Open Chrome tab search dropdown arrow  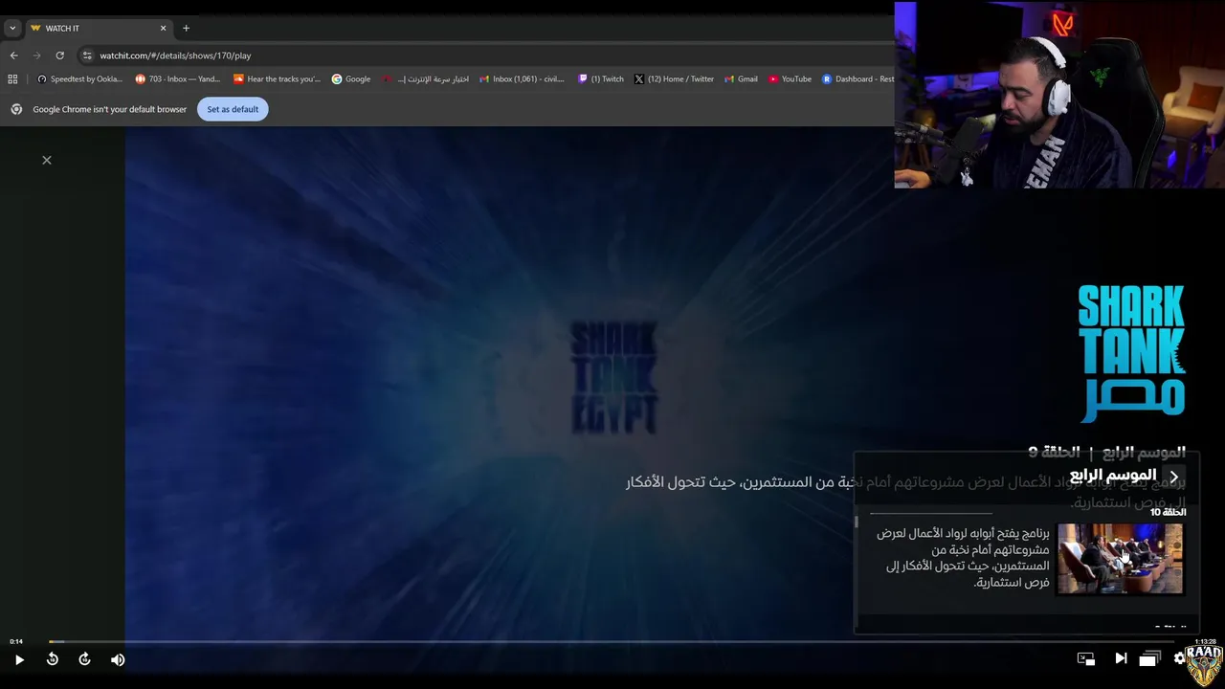click(x=12, y=29)
